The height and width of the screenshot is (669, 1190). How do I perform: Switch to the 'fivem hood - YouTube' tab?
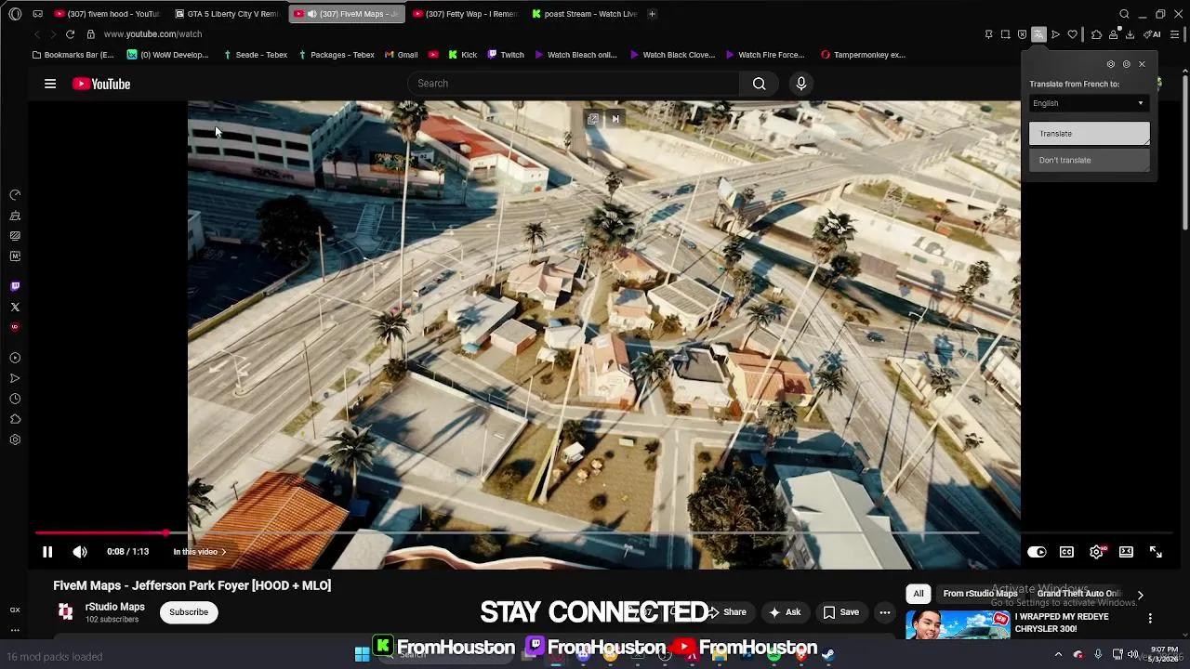(108, 14)
